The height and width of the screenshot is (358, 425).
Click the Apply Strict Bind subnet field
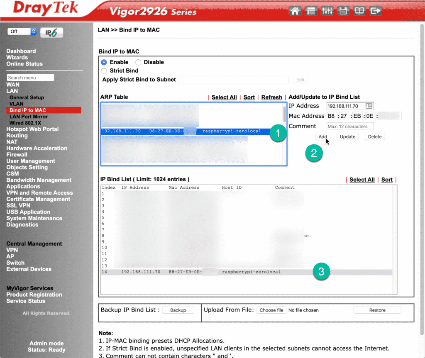coord(233,80)
